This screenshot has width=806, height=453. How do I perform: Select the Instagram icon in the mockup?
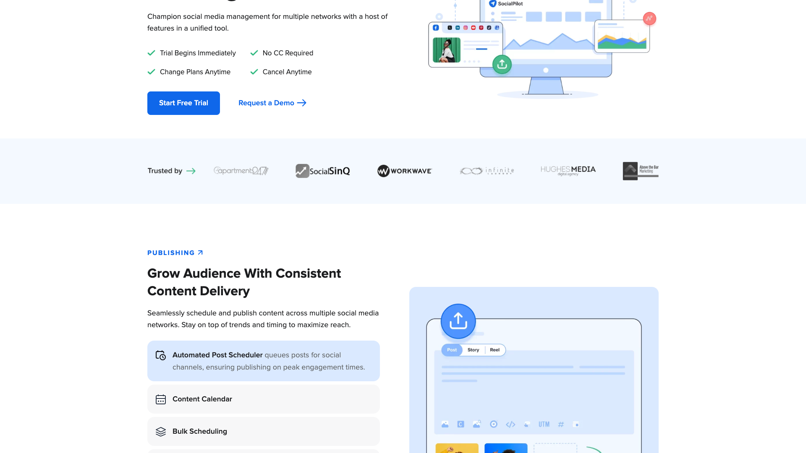[466, 27]
